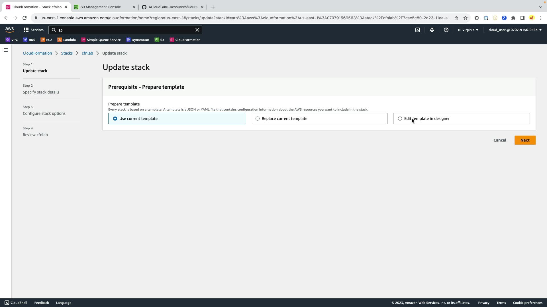The image size is (547, 307).
Task: Click the AWS console search field
Action: 125,30
